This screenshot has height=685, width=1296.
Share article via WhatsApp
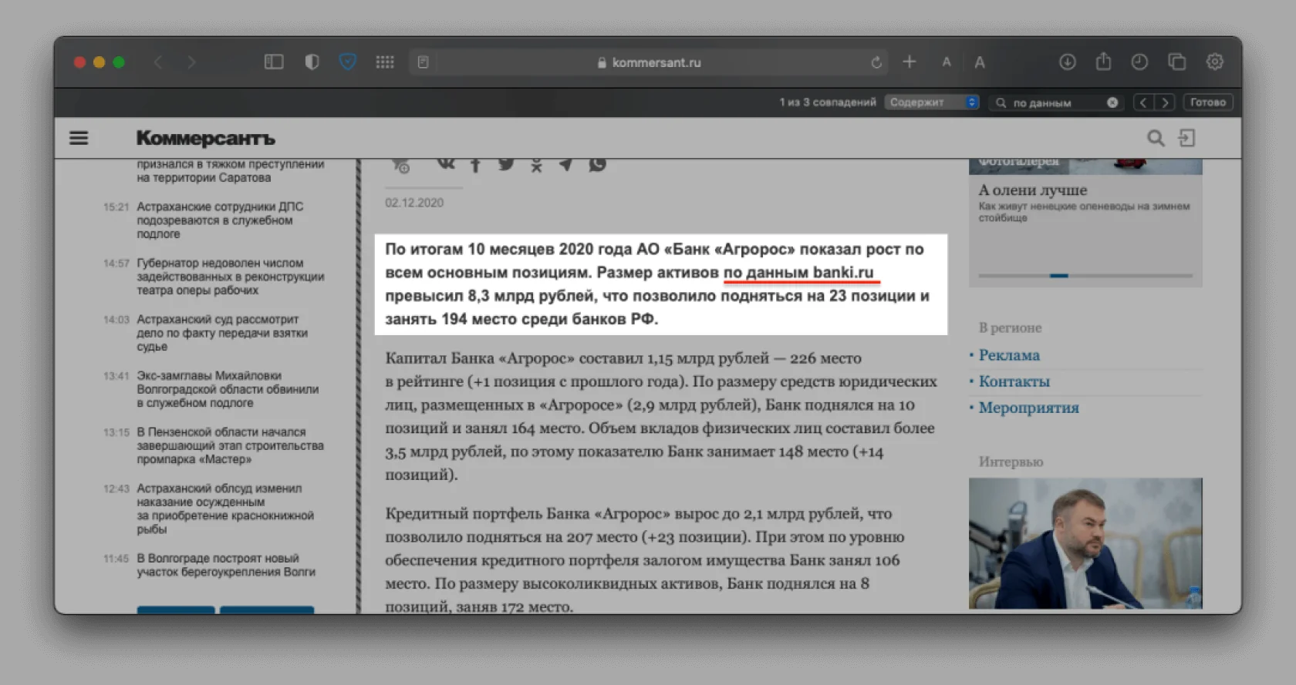point(597,164)
